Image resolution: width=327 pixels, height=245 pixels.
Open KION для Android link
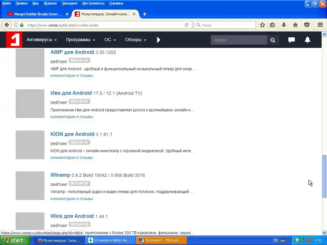pos(72,134)
